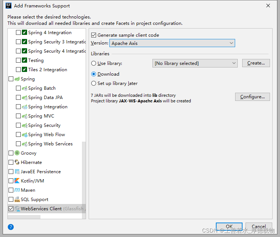Click the Tiles 2 Integration icon

24,69
